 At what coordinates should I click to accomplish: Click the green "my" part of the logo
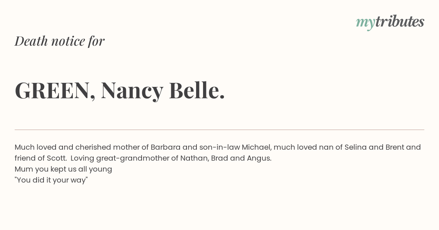365,24
